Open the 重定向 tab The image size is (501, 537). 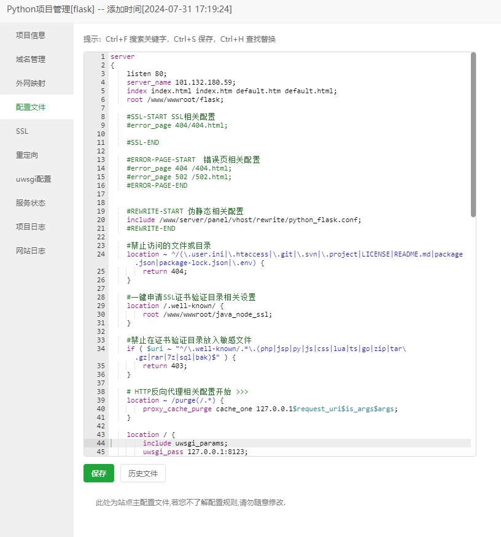coord(27,155)
